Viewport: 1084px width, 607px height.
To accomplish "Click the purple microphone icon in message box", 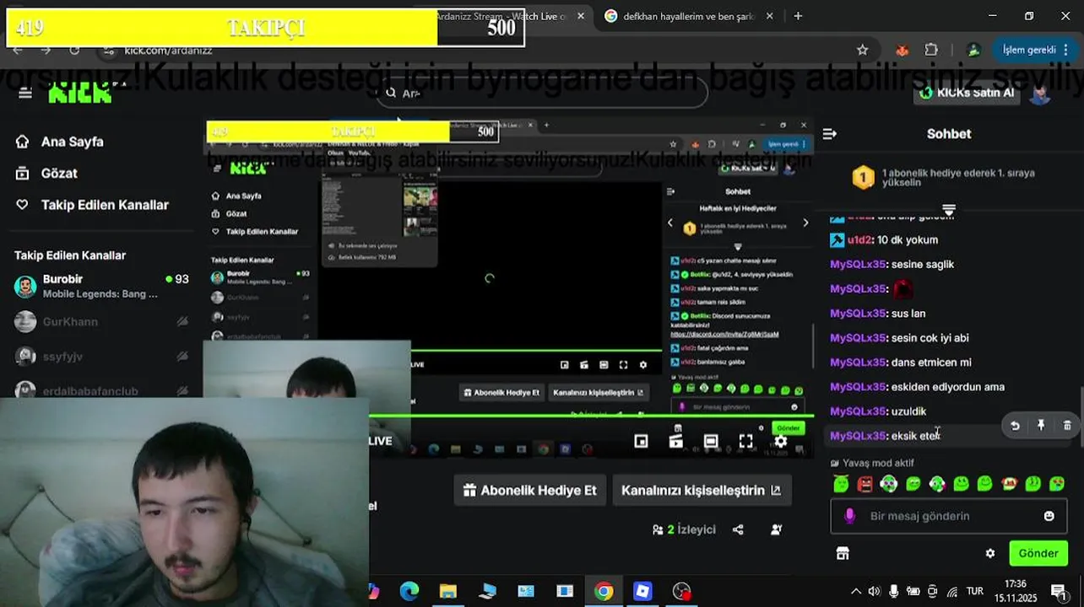I will point(849,516).
